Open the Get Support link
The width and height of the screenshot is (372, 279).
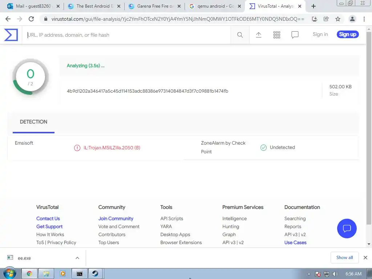point(49,227)
